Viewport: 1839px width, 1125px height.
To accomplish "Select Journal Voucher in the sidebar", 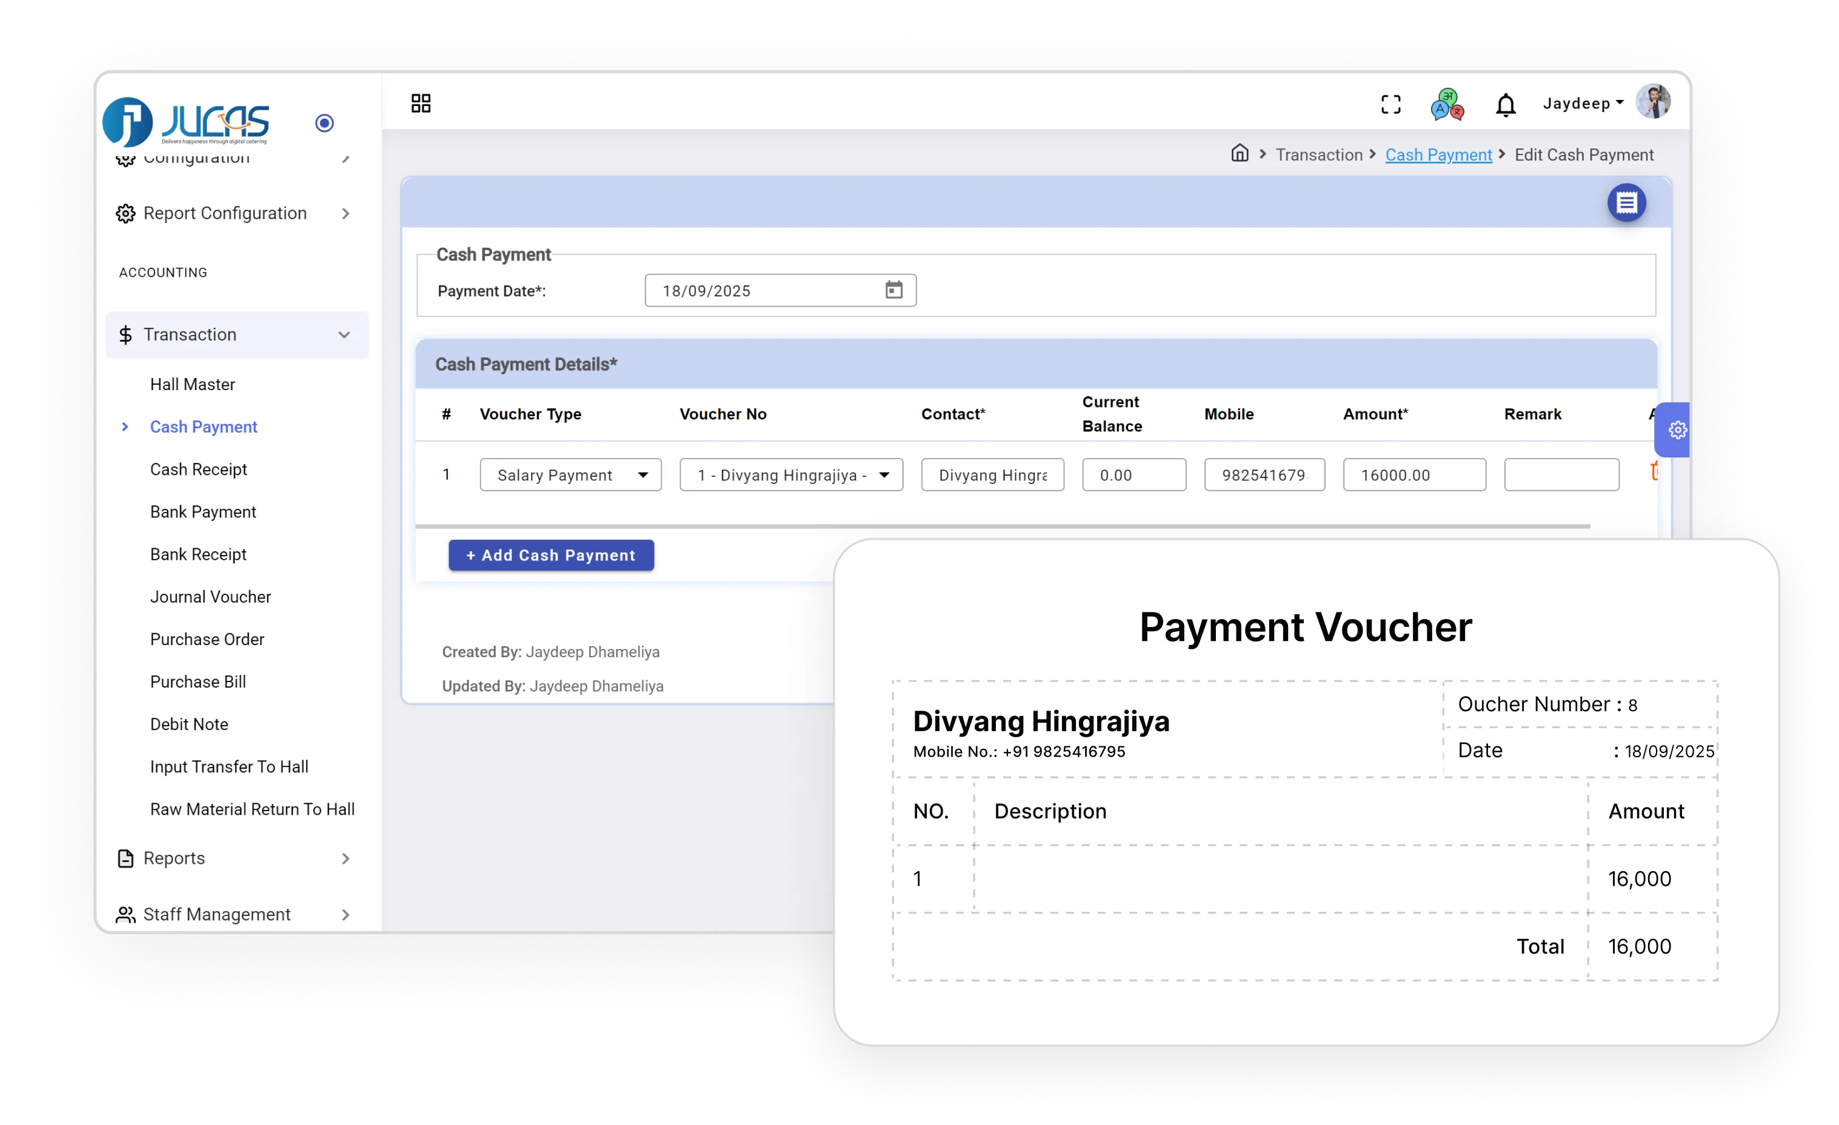I will pos(210,596).
